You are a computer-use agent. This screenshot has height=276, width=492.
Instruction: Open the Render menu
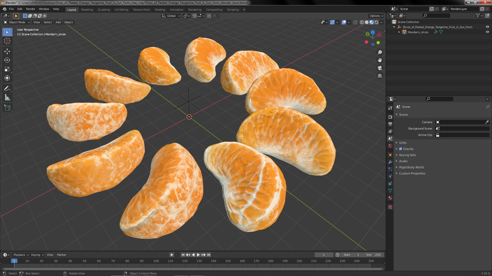(x=30, y=9)
